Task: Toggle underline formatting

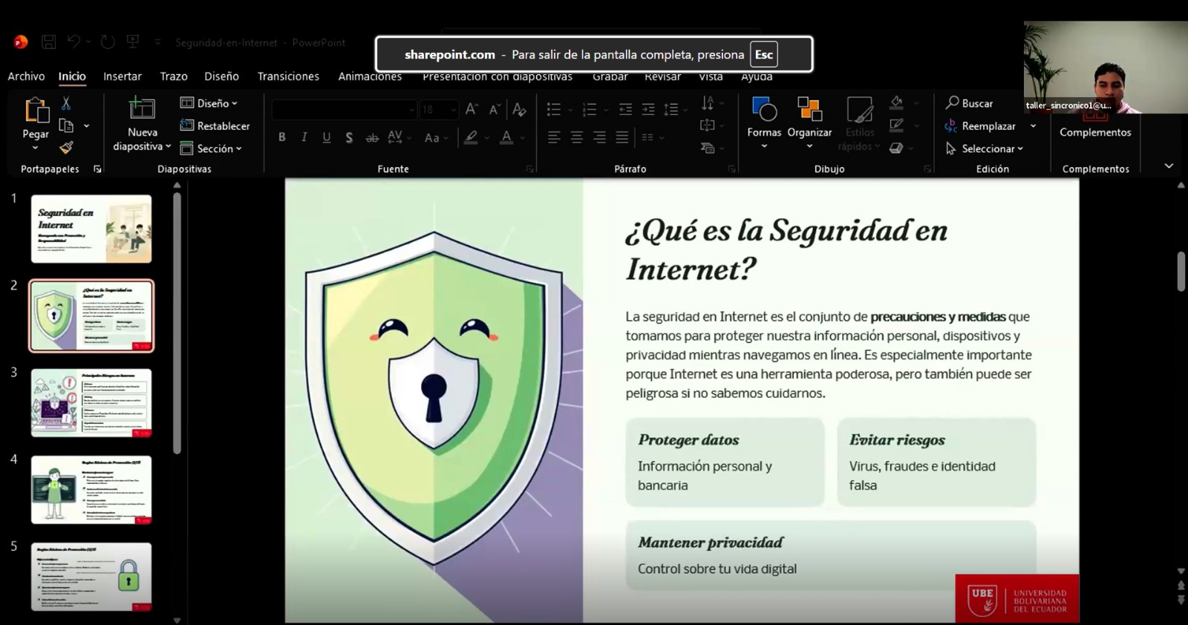Action: tap(327, 137)
